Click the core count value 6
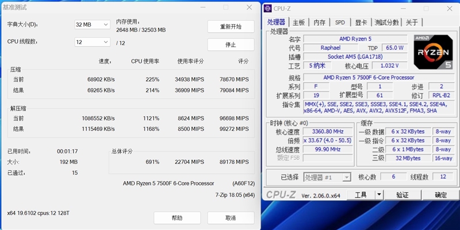 pos(393,177)
